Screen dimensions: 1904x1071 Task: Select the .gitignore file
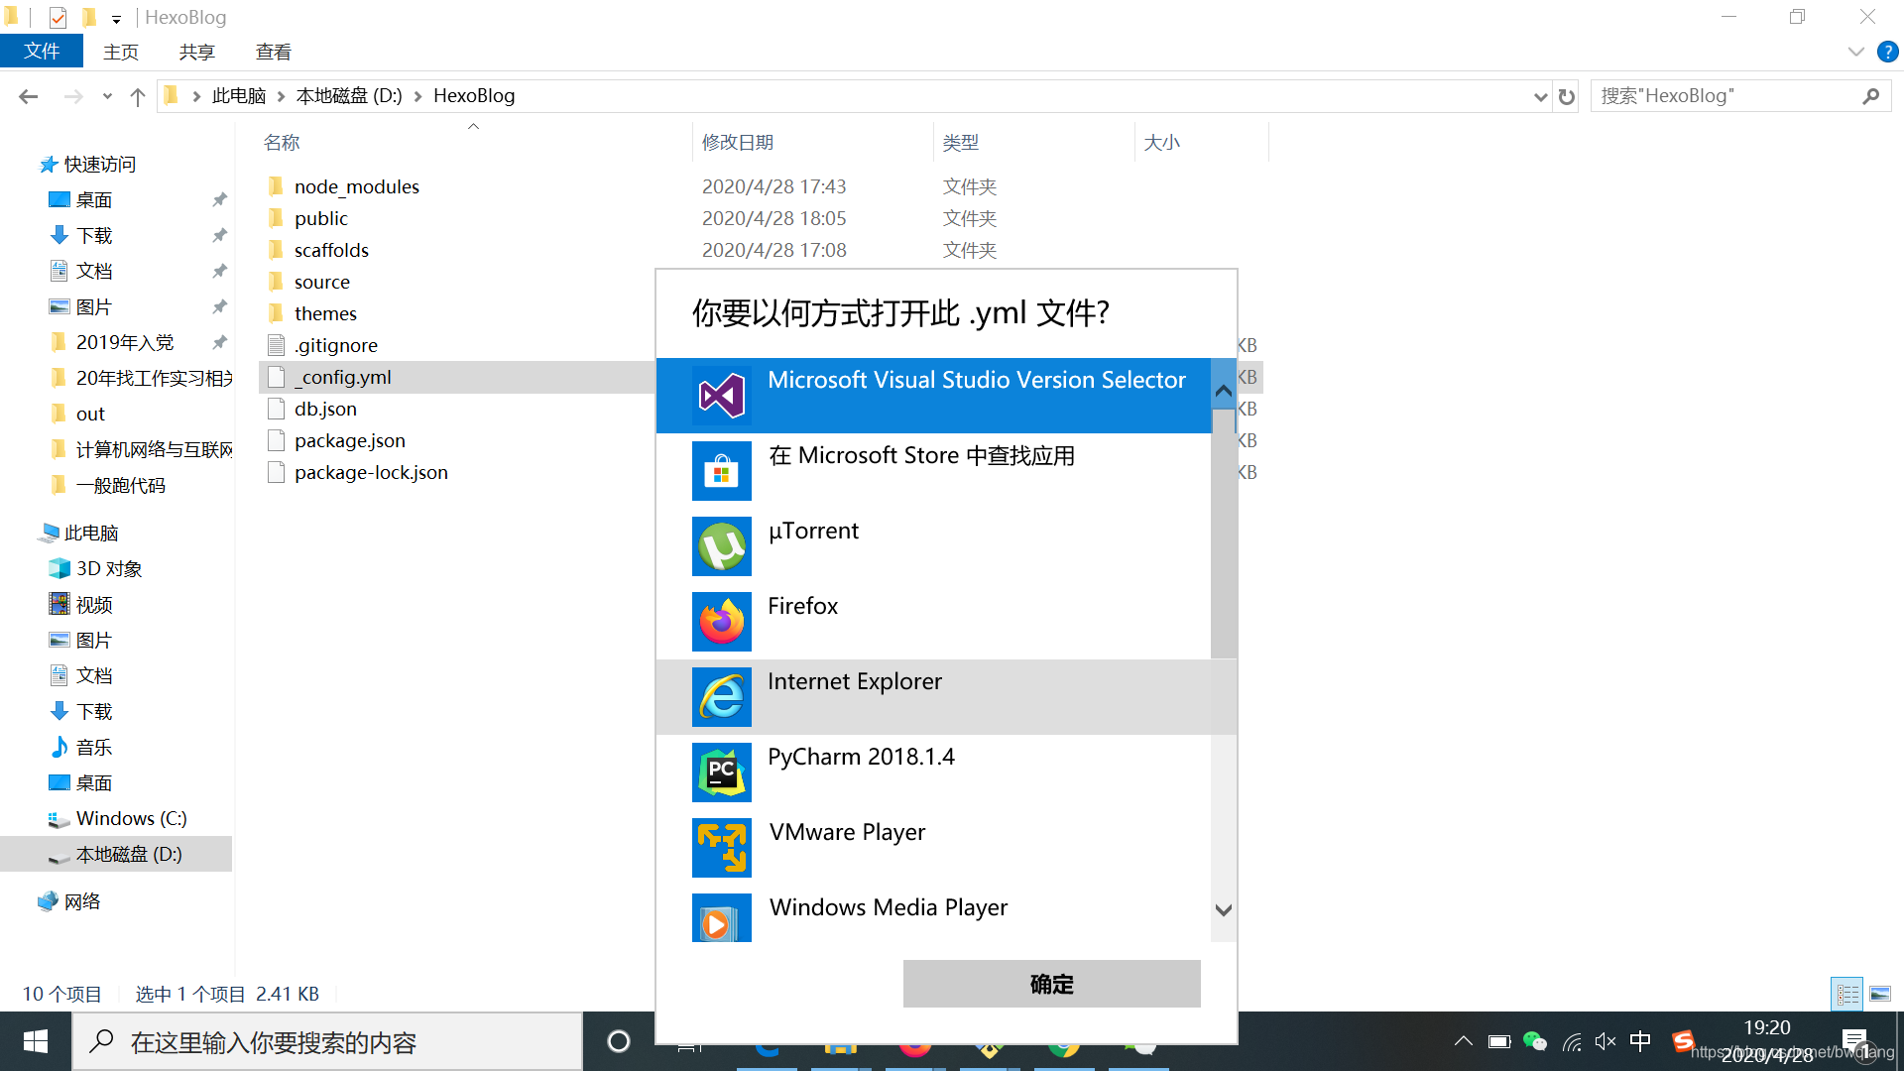click(x=336, y=345)
